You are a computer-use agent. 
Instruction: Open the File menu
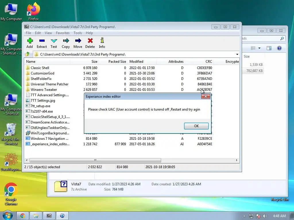[x=28, y=33]
